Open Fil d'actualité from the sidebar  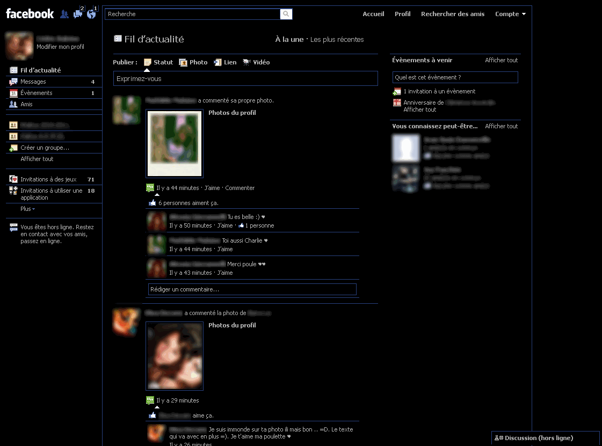coord(39,70)
